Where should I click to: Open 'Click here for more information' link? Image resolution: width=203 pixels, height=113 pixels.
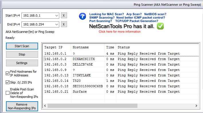(120, 32)
